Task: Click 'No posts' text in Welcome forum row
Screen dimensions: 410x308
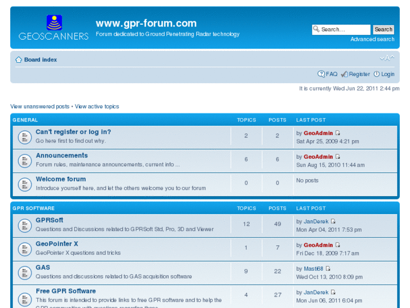Action: [307, 180]
